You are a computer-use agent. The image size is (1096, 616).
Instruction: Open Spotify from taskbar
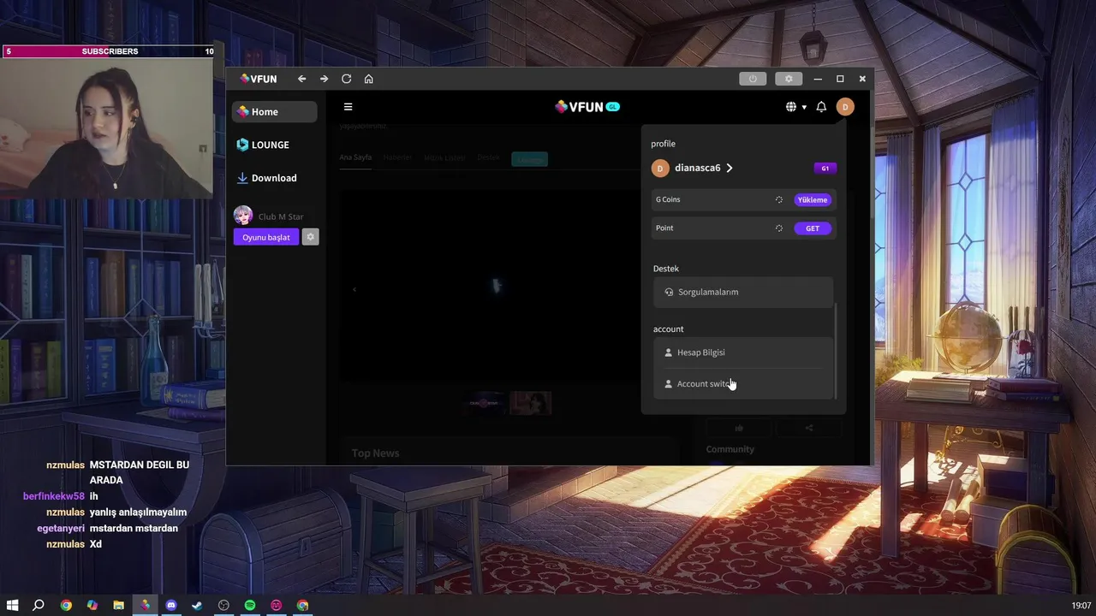click(x=250, y=605)
